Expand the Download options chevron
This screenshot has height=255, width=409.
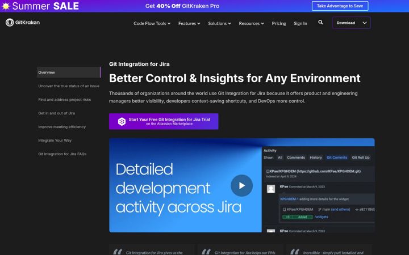click(365, 23)
